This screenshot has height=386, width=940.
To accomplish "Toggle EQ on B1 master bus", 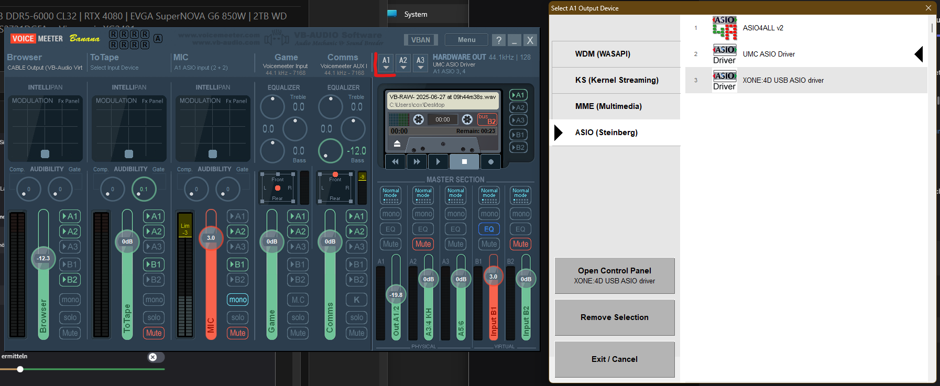I will [489, 229].
